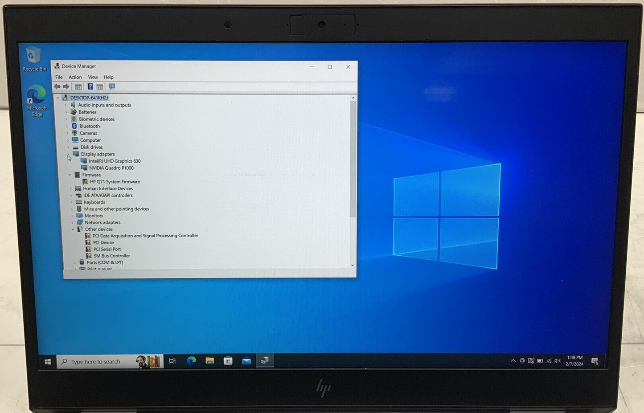This screenshot has height=413, width=644.
Task: Expand the Bluetooth category
Action: (x=67, y=126)
